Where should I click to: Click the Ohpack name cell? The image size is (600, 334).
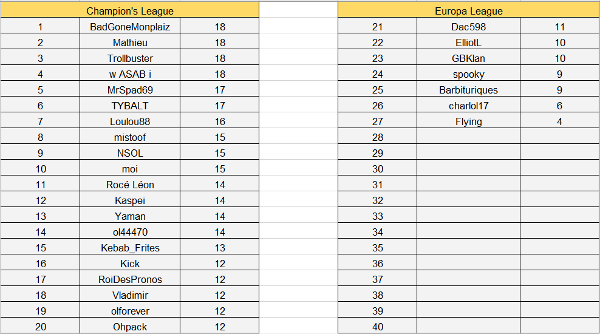point(130,327)
